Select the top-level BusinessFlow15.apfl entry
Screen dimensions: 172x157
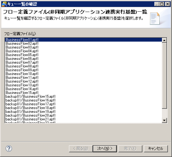(x=83, y=93)
